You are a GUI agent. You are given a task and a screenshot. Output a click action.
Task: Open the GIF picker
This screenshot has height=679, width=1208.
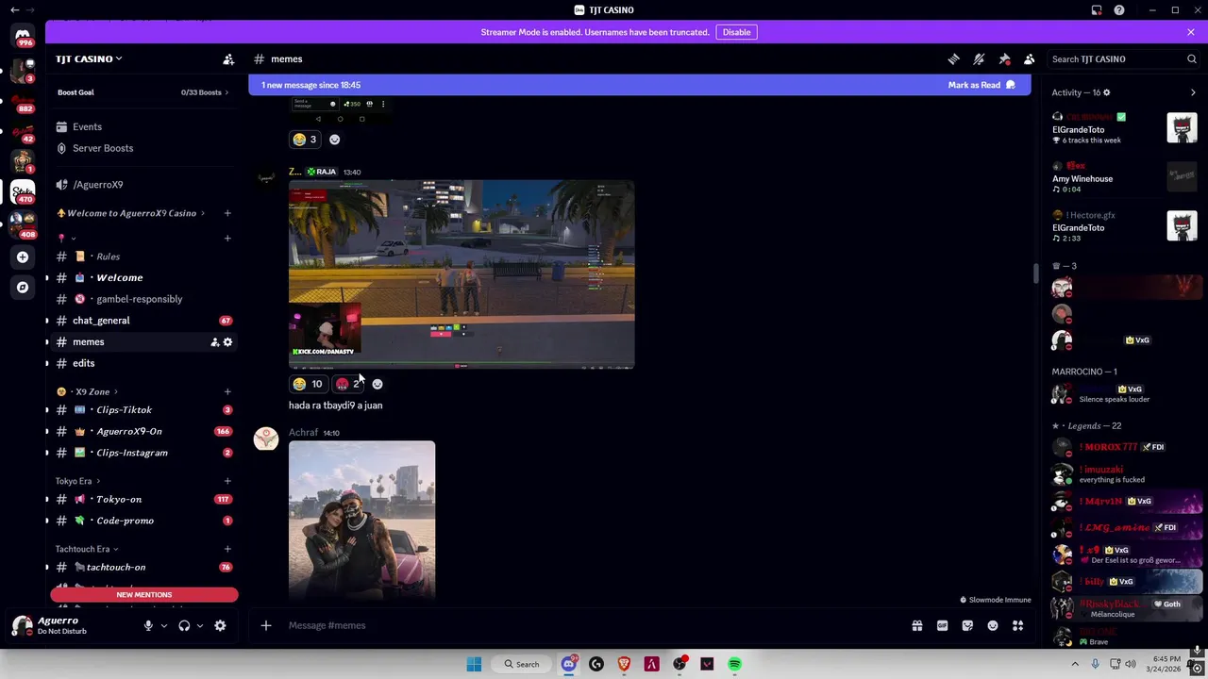click(942, 625)
